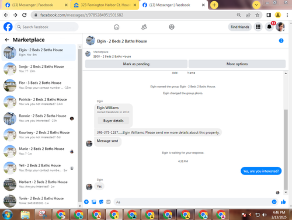The image size is (292, 220).
Task: Choose a GIF in the composer
Action: click(x=109, y=202)
